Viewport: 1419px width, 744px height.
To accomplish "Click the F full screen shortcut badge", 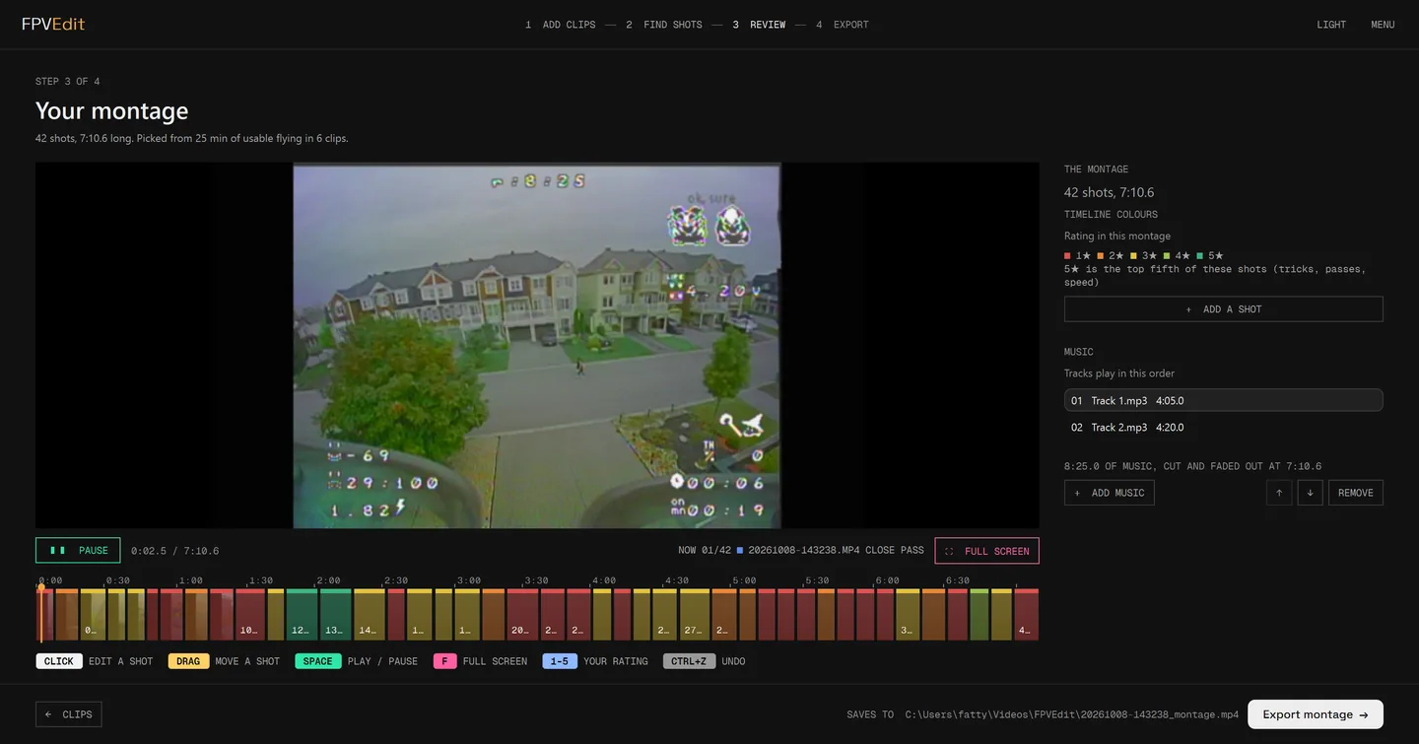I will (x=444, y=661).
